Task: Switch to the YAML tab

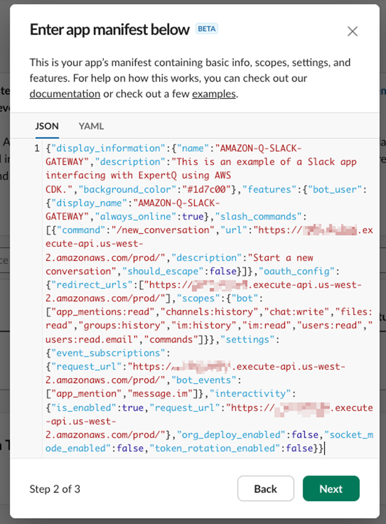Action: 91,126
